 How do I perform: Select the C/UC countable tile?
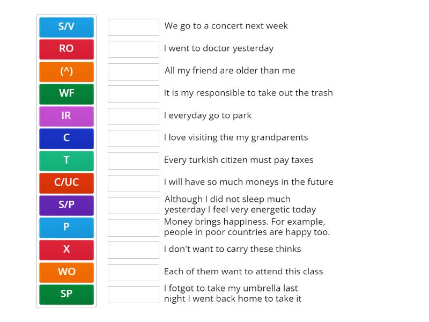tap(66, 182)
